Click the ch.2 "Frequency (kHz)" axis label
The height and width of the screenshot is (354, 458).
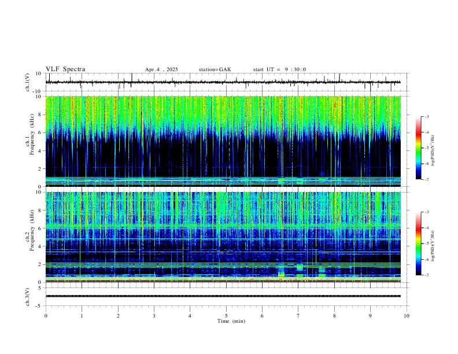(x=32, y=230)
